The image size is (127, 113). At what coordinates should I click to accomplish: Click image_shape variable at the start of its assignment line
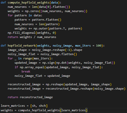point(17,50)
